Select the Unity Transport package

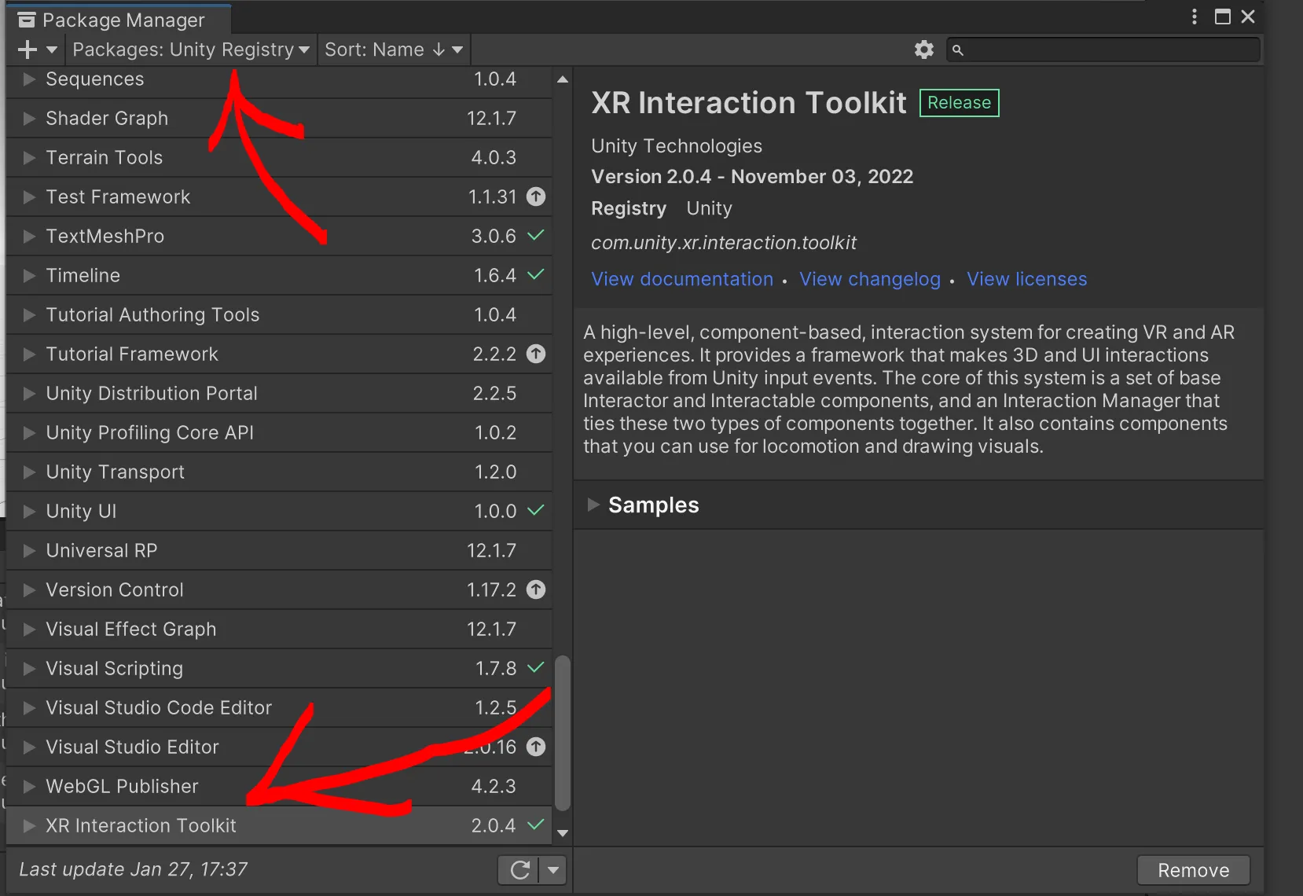point(279,472)
